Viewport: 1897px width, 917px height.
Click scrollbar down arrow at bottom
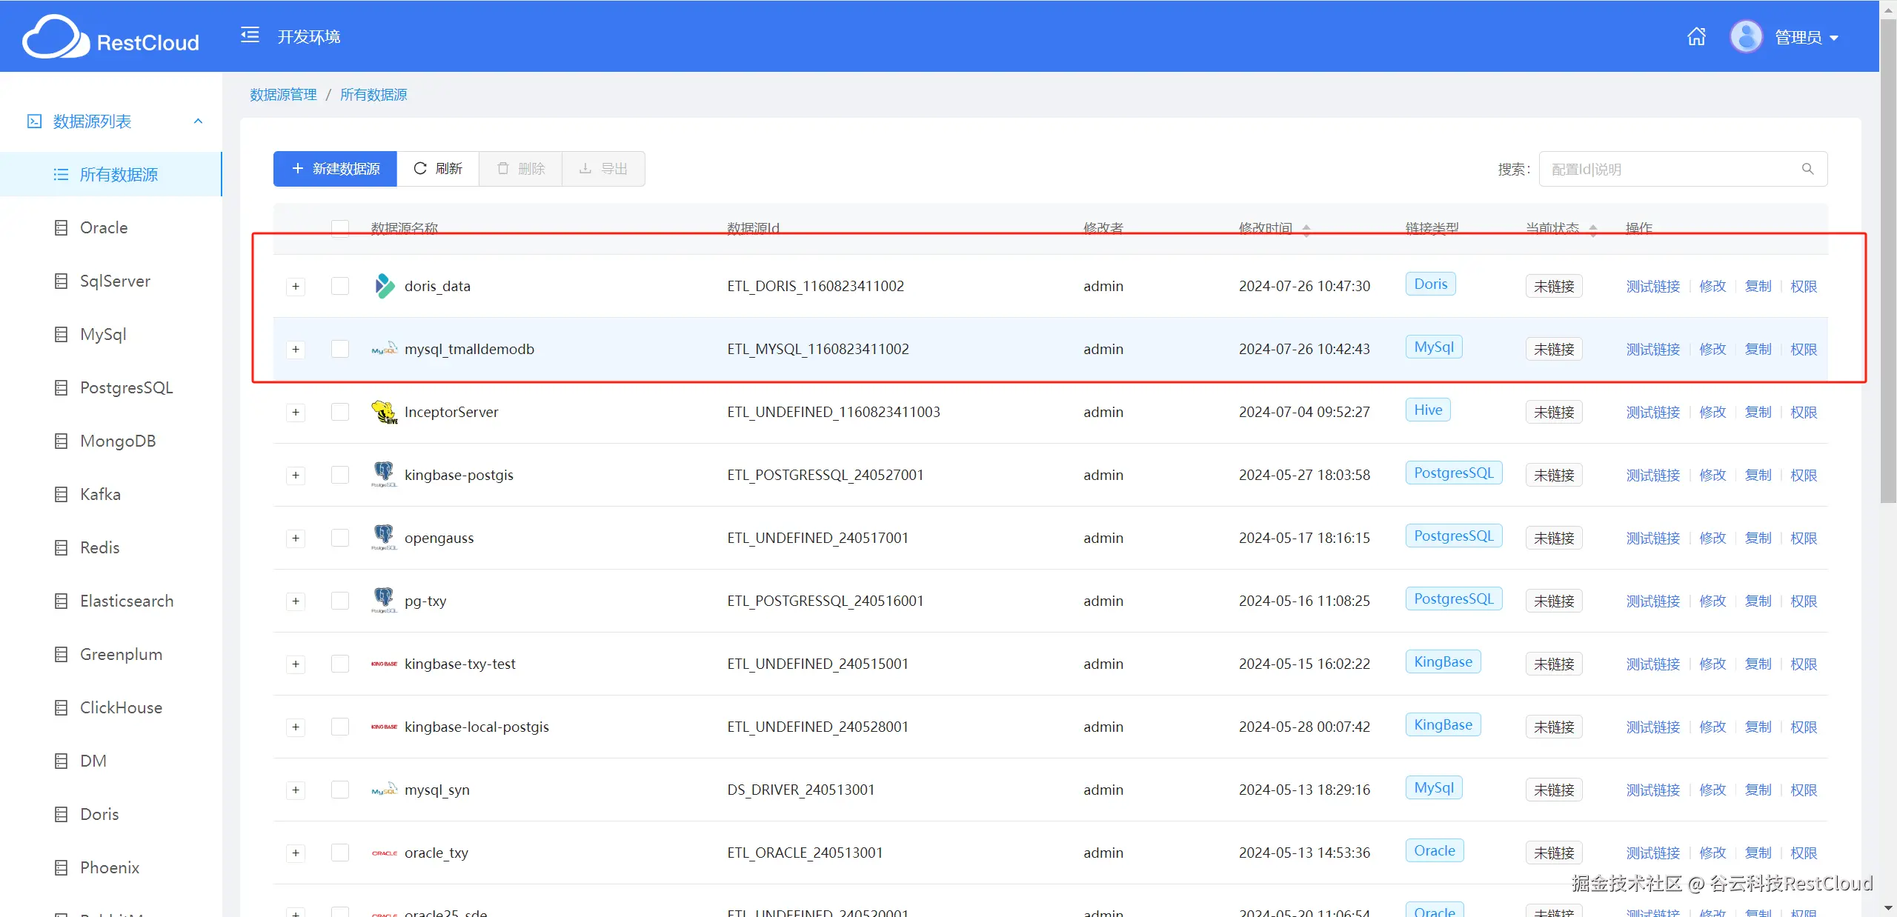coord(1888,908)
